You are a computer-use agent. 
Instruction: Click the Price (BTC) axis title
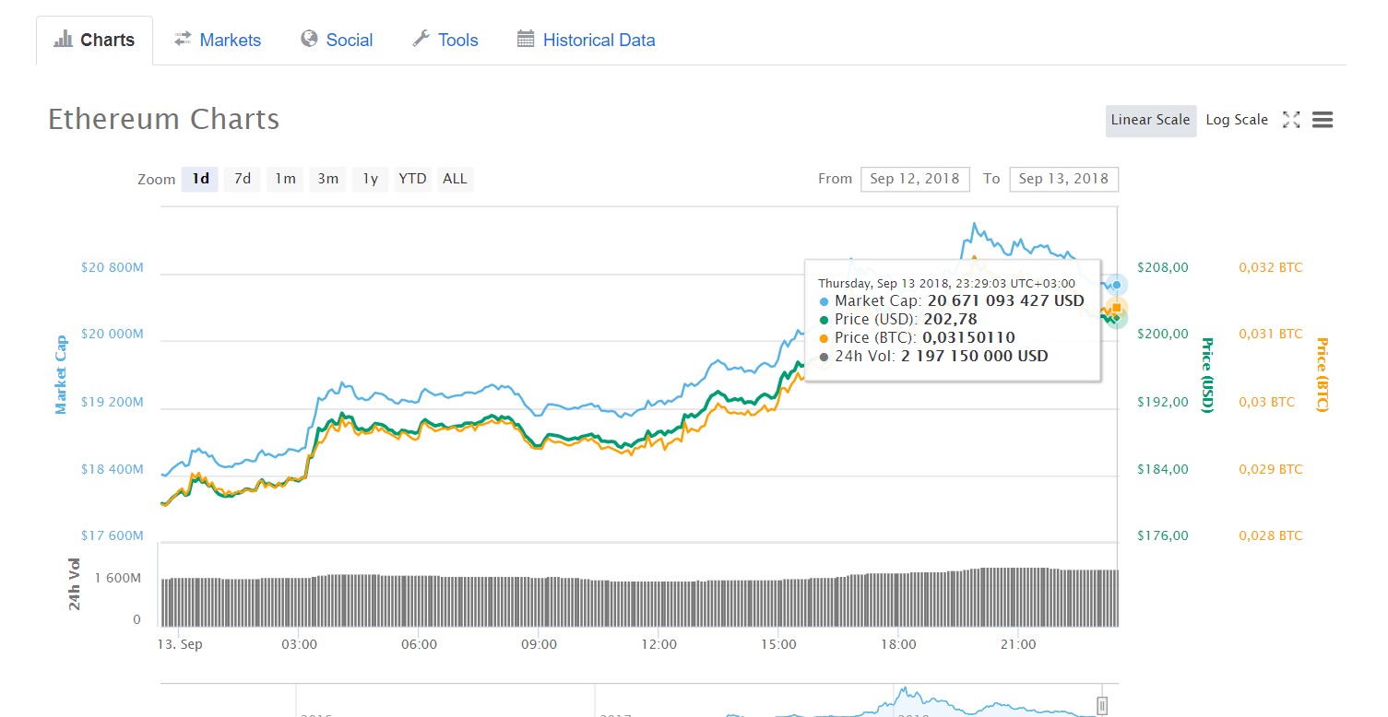(x=1321, y=375)
